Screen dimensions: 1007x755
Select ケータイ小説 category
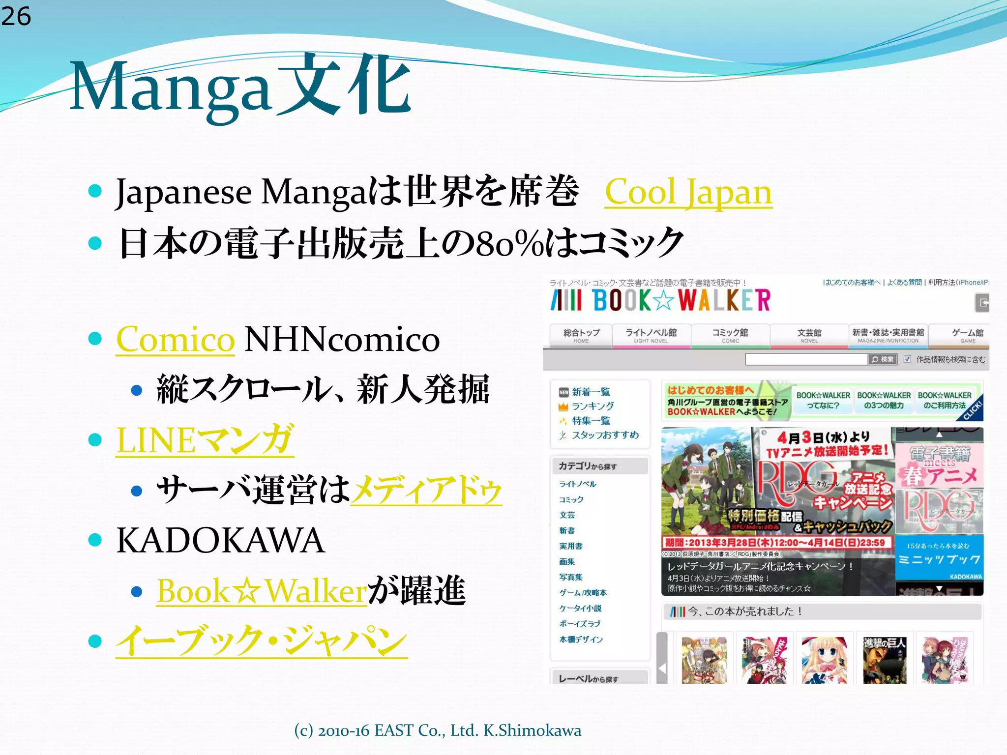pos(580,609)
